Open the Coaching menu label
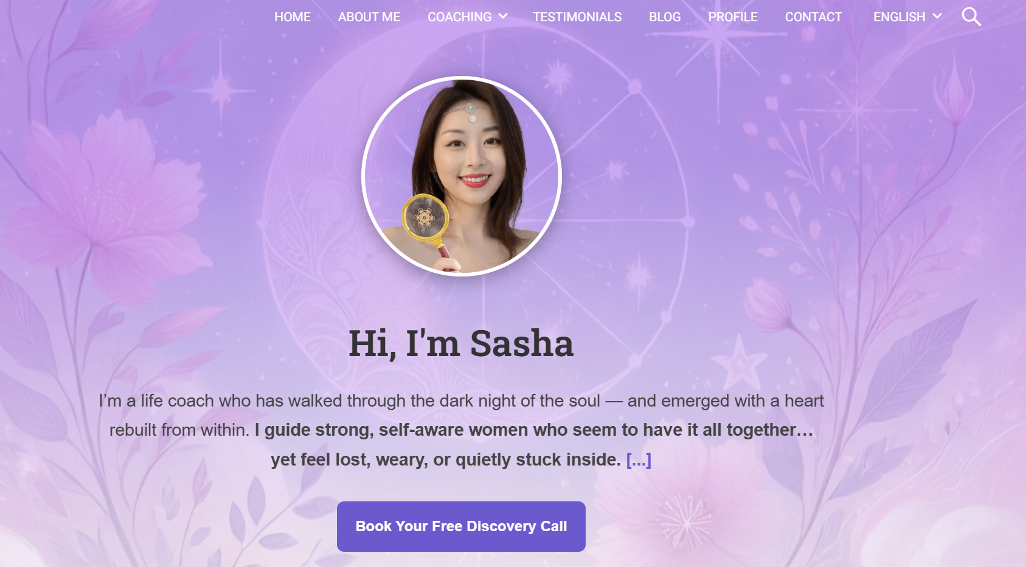 (x=459, y=17)
